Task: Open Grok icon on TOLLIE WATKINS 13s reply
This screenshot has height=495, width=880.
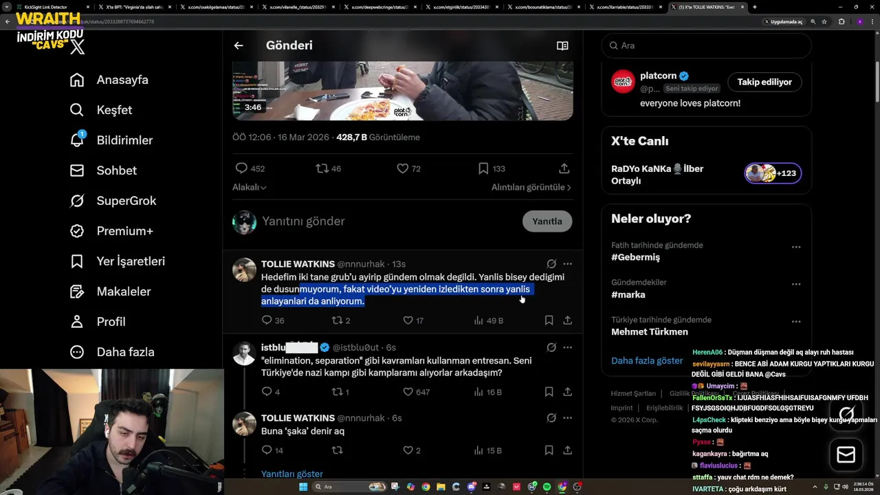Action: tap(551, 264)
